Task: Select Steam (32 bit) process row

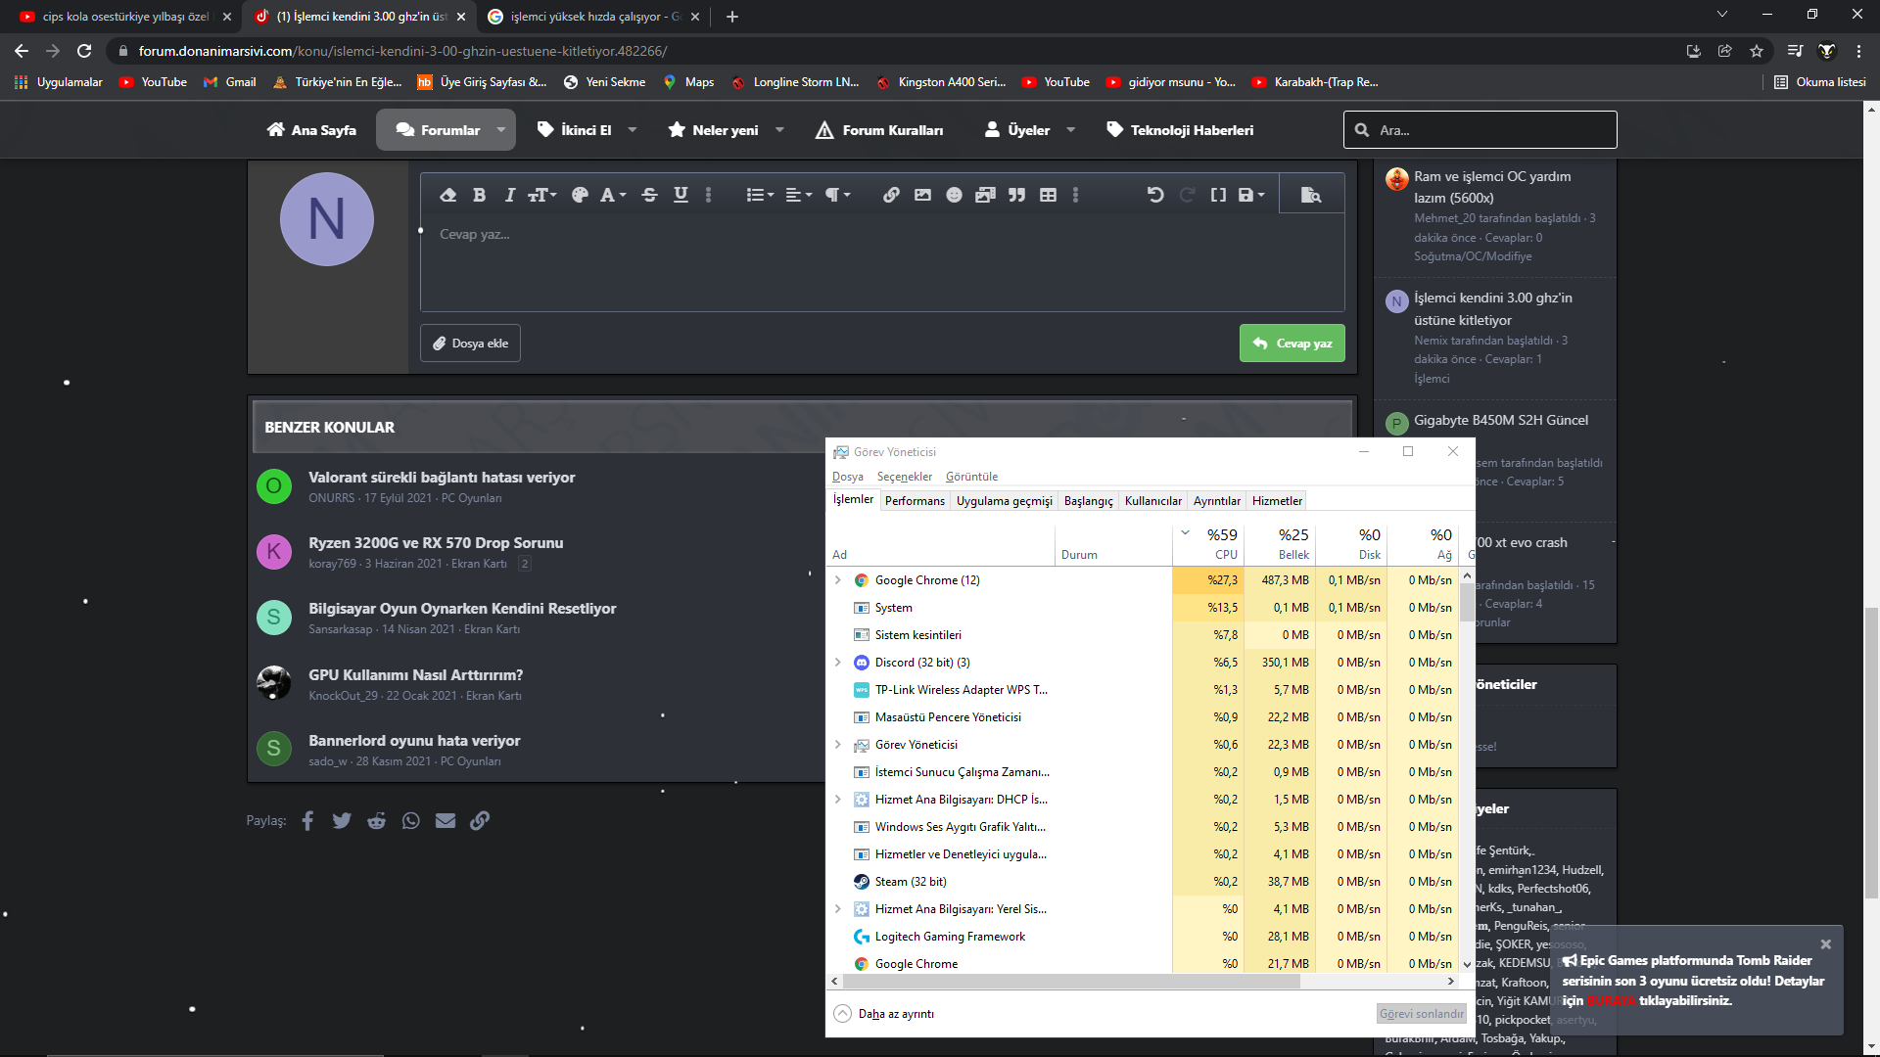Action: coord(1144,882)
